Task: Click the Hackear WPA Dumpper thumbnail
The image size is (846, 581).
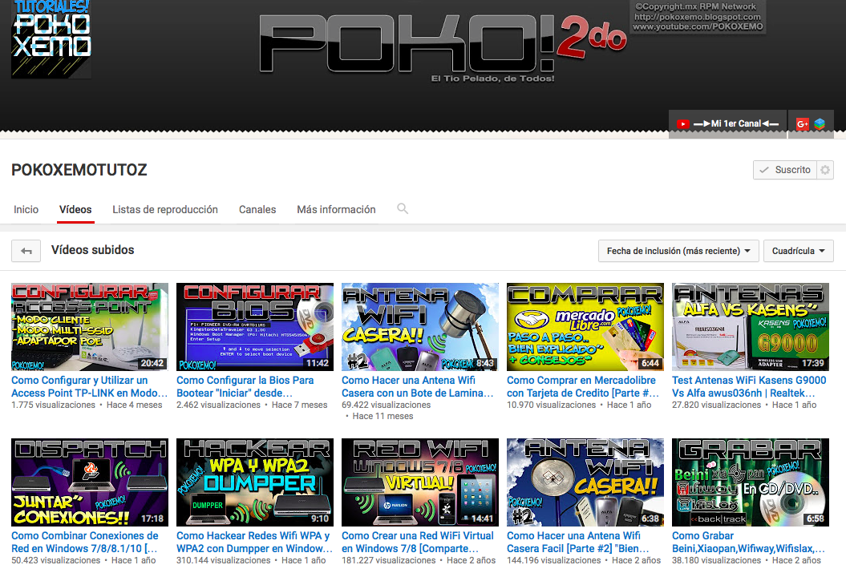Action: click(x=255, y=482)
